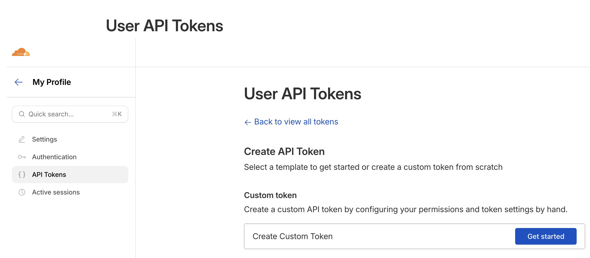590x258 pixels.
Task: Click the pencil icon next to Settings
Action: point(22,139)
